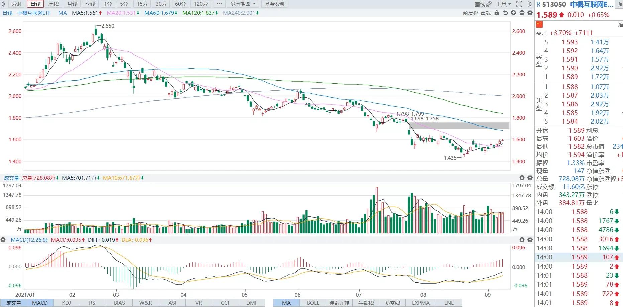623x307 pixels.
Task: Select the 周线 weekly chart tab
Action: [53, 4]
